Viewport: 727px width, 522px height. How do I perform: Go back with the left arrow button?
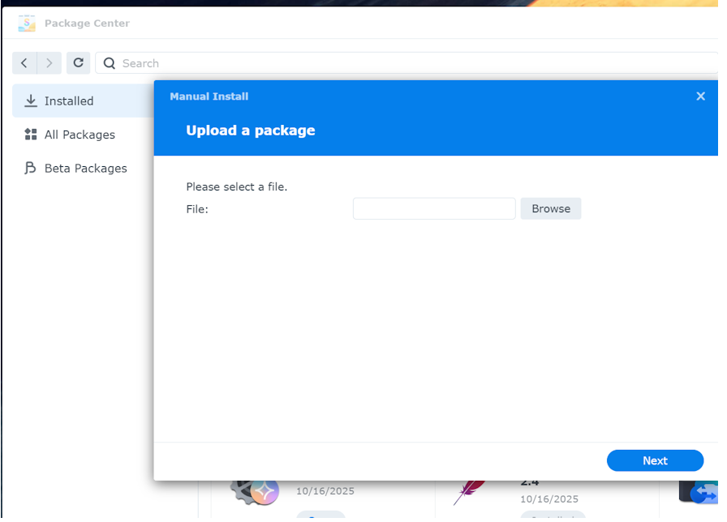(24, 63)
